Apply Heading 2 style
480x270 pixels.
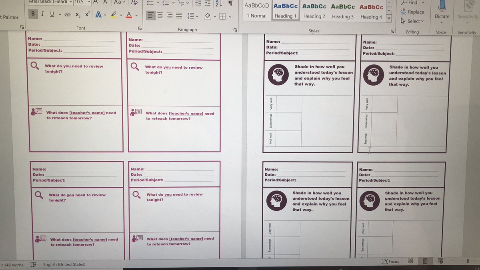314,11
